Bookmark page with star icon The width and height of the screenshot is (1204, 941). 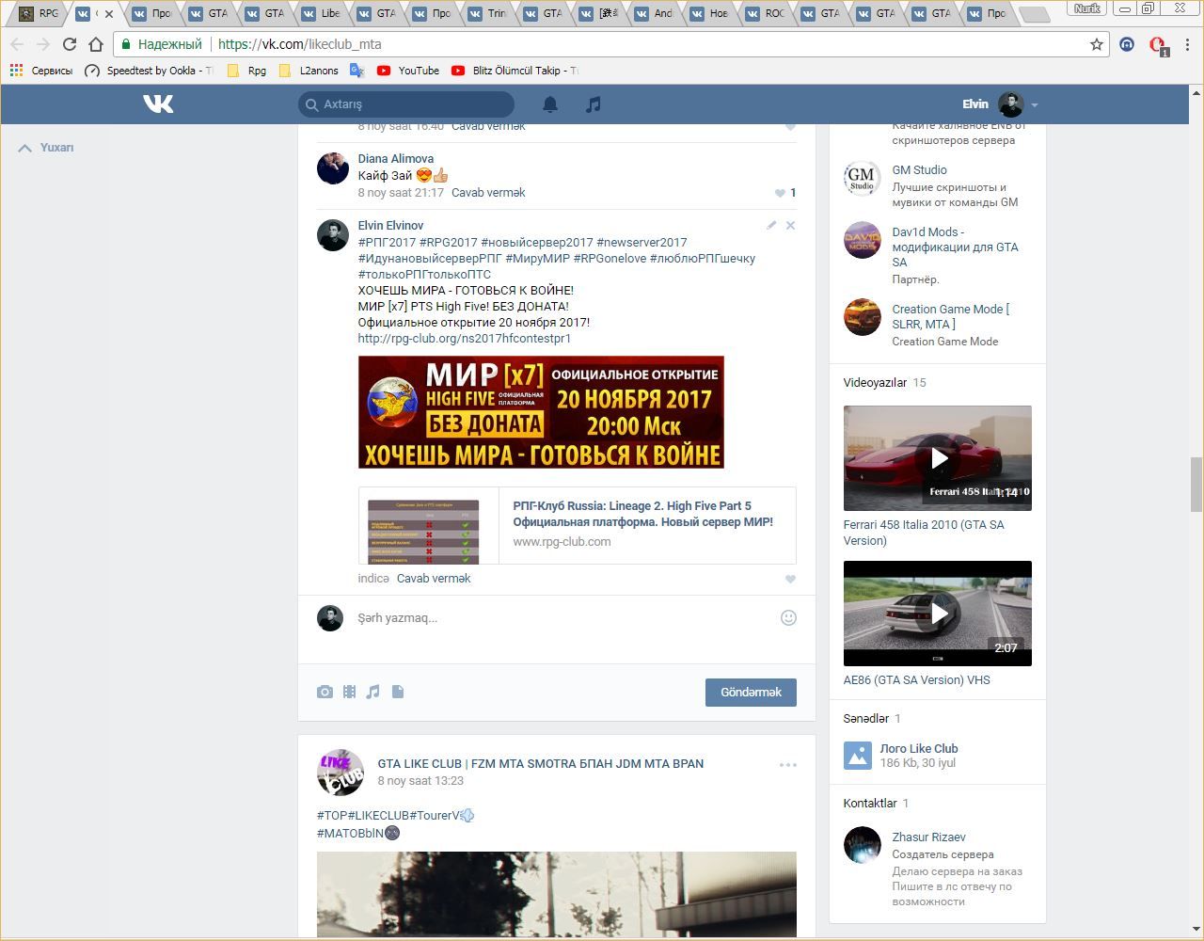coord(1096,44)
